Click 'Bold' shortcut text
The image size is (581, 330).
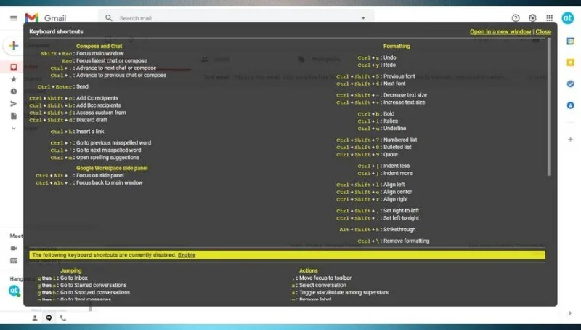[x=389, y=114]
